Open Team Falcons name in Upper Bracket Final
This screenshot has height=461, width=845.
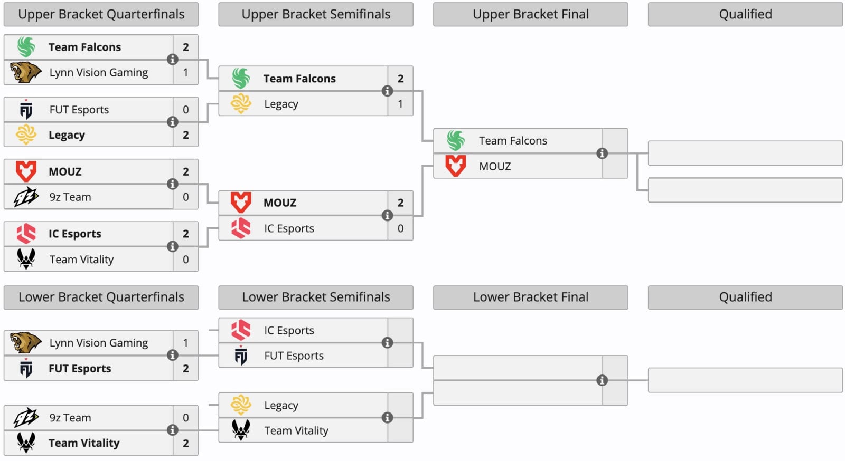513,141
